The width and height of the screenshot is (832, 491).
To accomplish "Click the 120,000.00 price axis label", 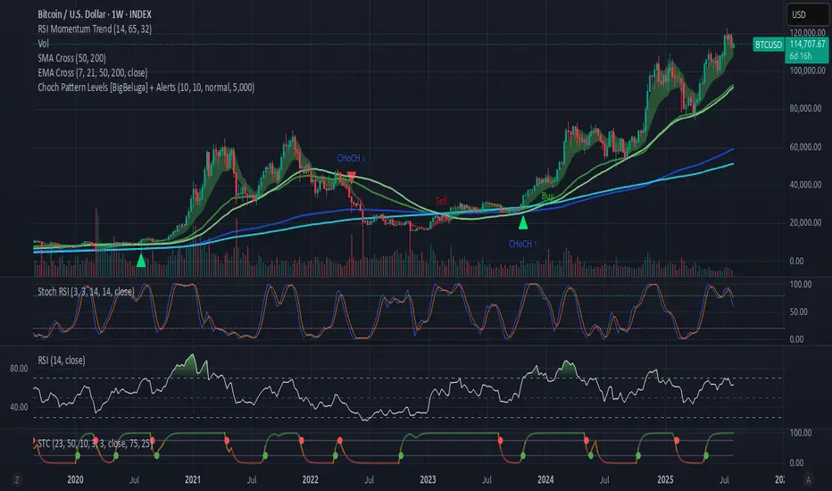I will pyautogui.click(x=808, y=33).
